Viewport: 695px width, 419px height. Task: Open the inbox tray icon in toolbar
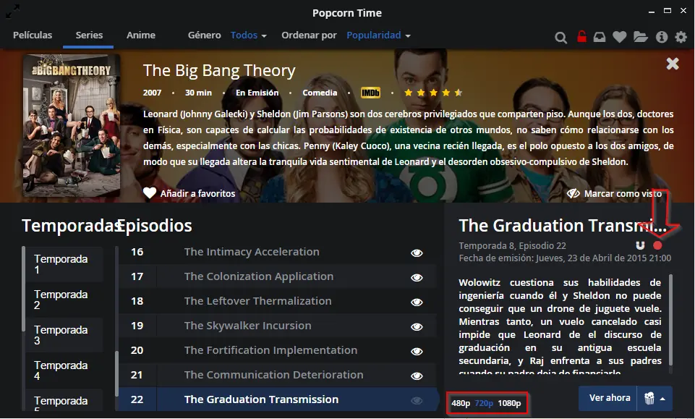(600, 37)
